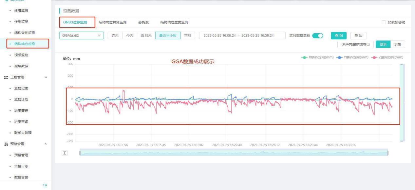Image resolution: width=415 pixels, height=190 pixels.
Task: Disable the 实时数据更新 switch
Action: 317,35
